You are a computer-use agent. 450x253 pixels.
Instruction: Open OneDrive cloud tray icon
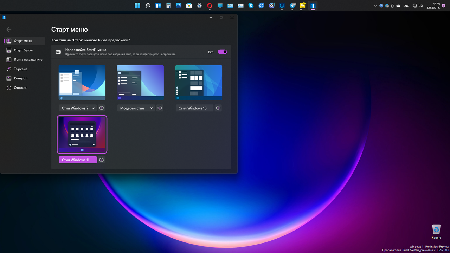pyautogui.click(x=398, y=6)
